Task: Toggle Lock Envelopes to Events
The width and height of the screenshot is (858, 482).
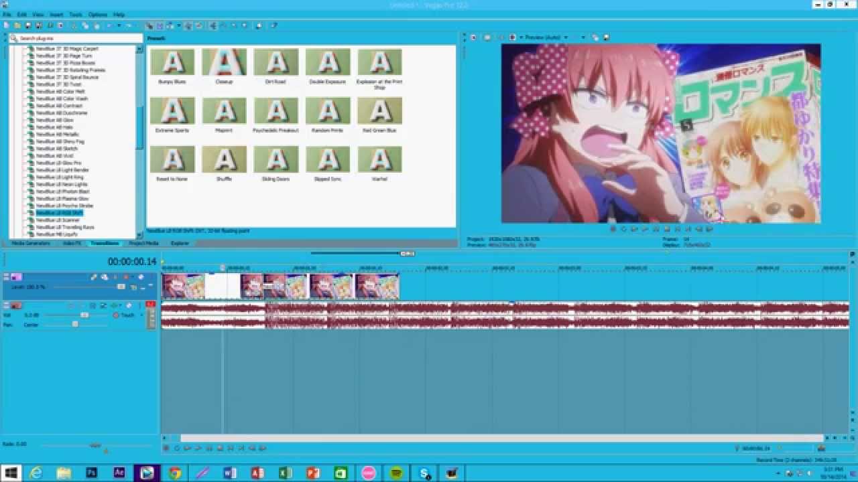Action: [188, 25]
